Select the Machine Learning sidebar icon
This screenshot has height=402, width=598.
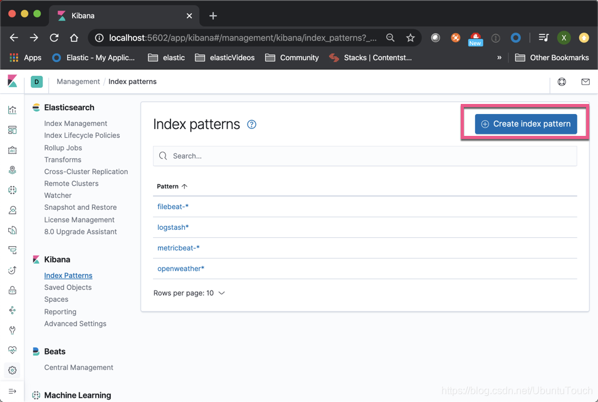(x=12, y=190)
